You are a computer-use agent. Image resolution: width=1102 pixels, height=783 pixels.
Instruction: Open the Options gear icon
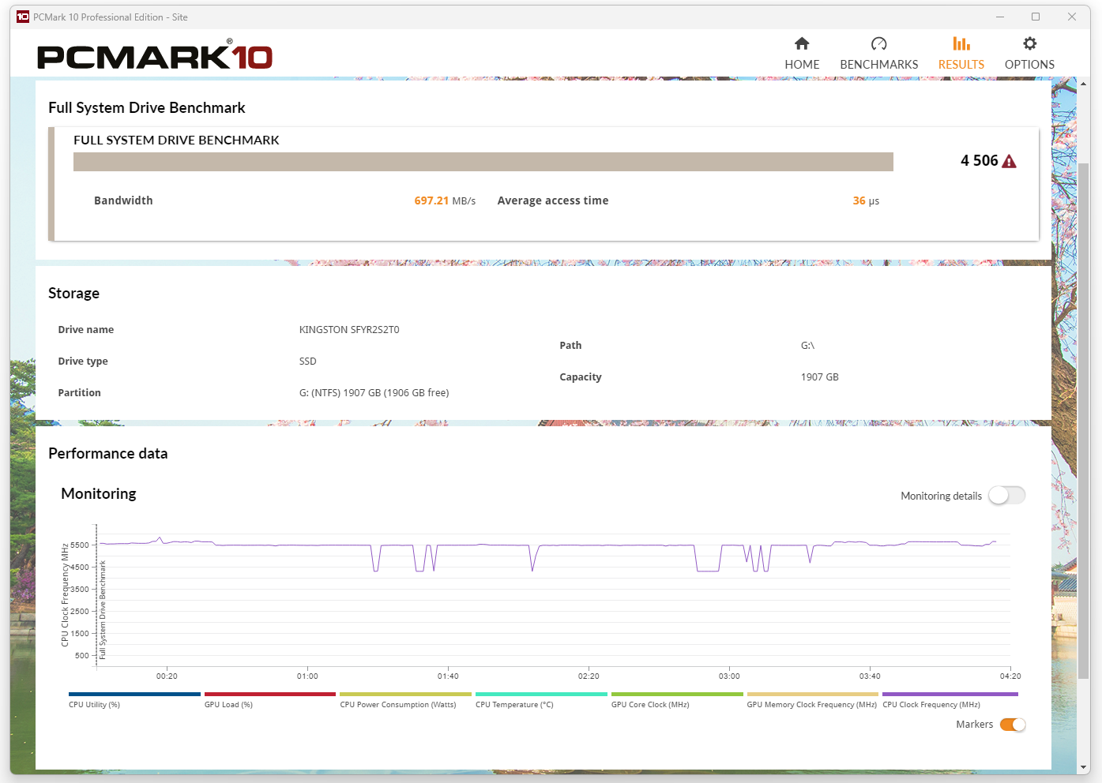pos(1029,44)
